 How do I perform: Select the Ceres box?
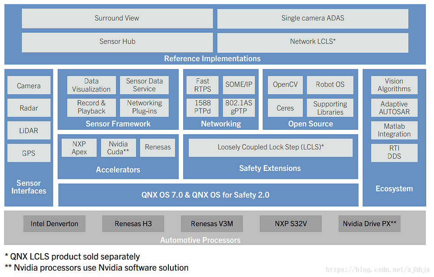(x=285, y=108)
